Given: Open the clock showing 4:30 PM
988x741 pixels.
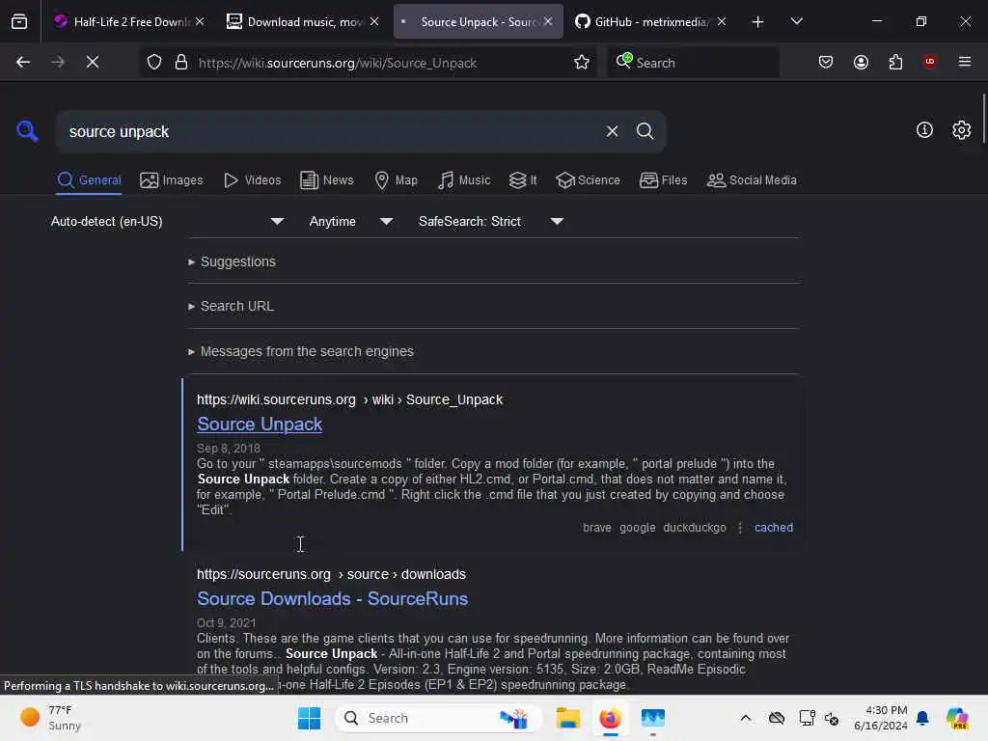Looking at the screenshot, I should click(881, 718).
